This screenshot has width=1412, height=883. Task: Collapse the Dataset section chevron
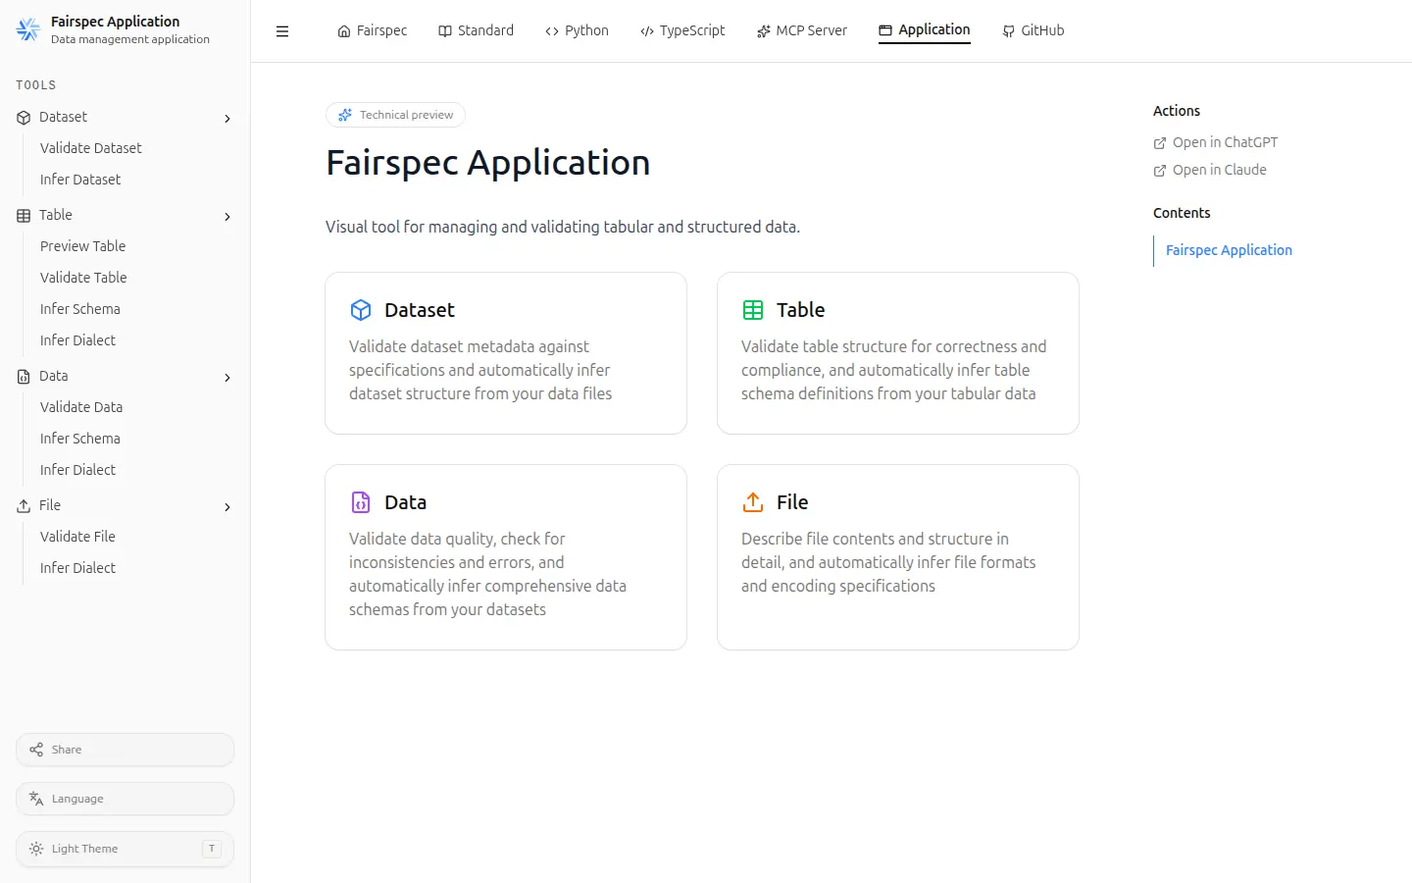point(227,119)
